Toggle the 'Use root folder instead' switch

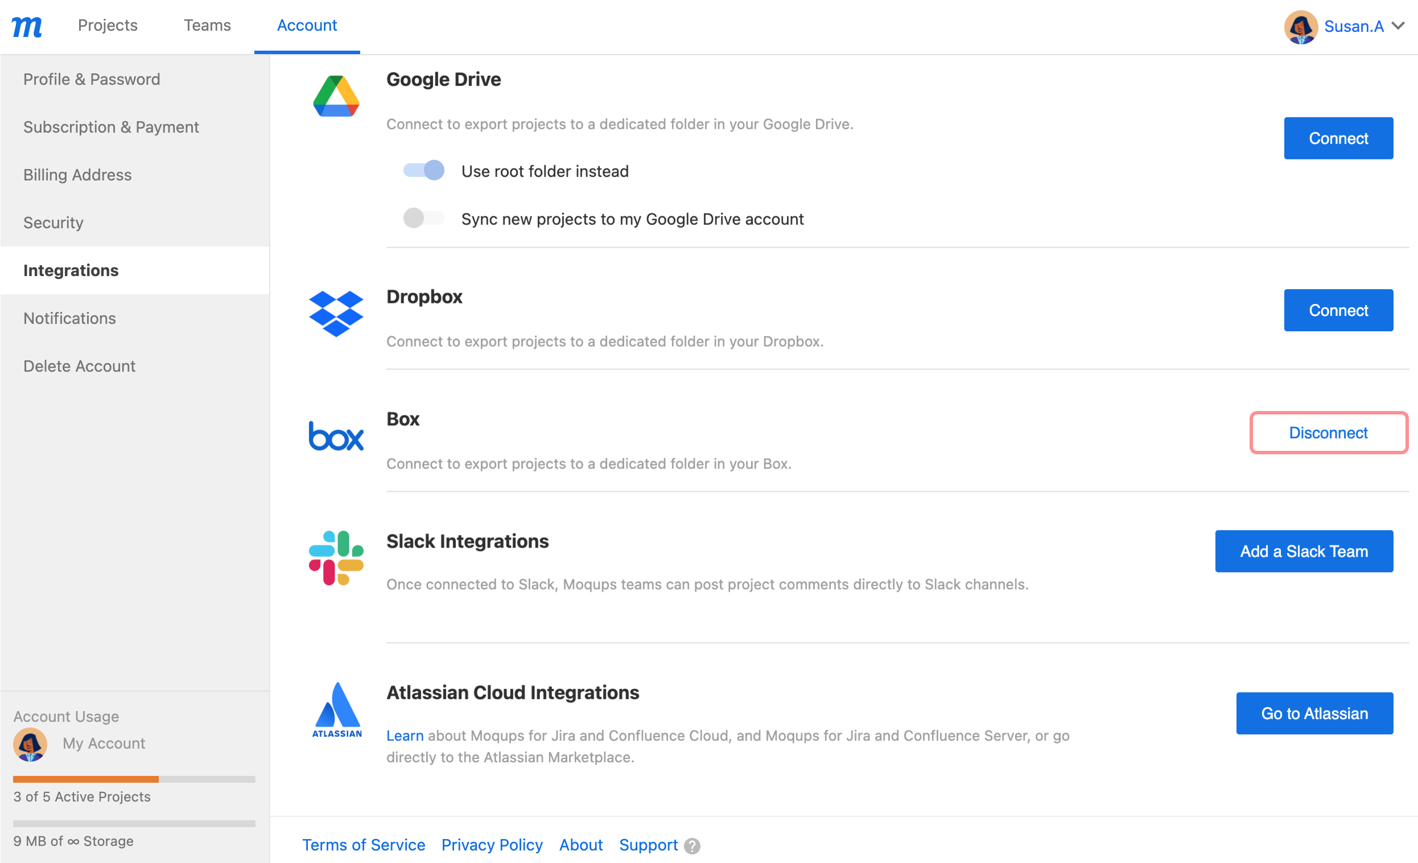(424, 170)
